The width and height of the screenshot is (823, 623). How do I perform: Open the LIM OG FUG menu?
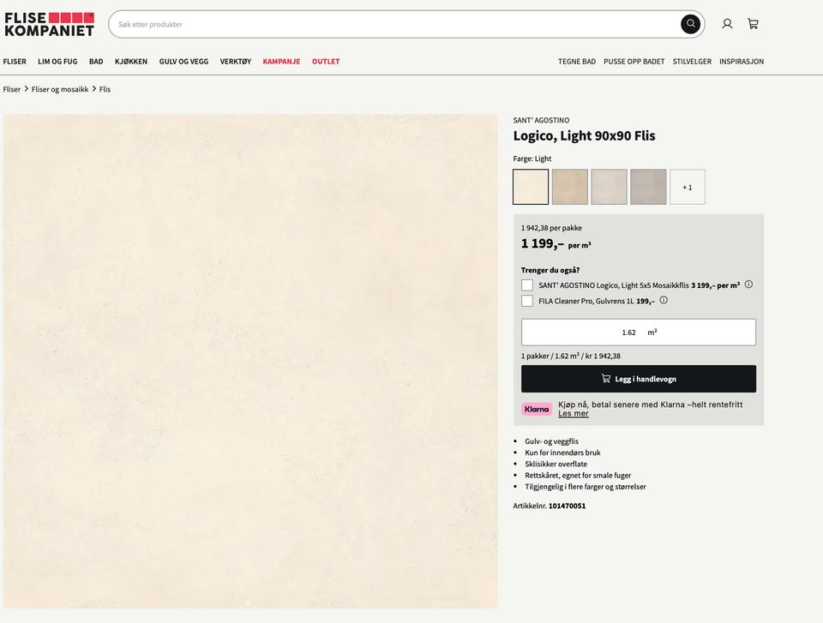tap(57, 62)
